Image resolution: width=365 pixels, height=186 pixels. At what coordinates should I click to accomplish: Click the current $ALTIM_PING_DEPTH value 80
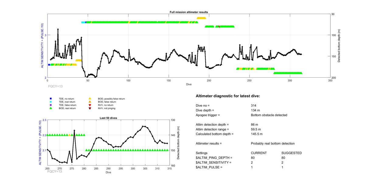click(x=253, y=158)
